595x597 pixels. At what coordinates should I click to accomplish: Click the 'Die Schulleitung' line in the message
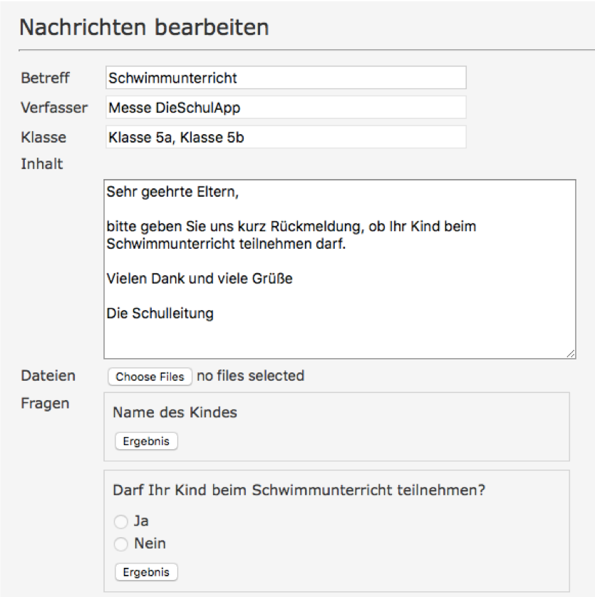pyautogui.click(x=160, y=313)
